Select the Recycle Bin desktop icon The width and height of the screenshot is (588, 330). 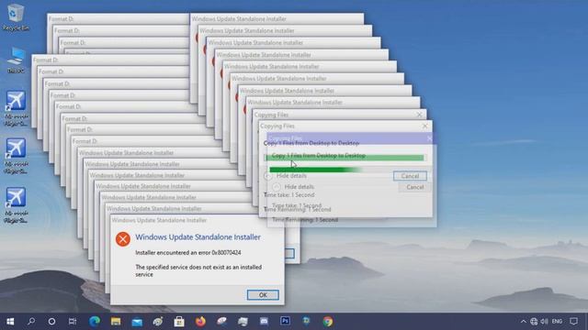click(x=16, y=17)
